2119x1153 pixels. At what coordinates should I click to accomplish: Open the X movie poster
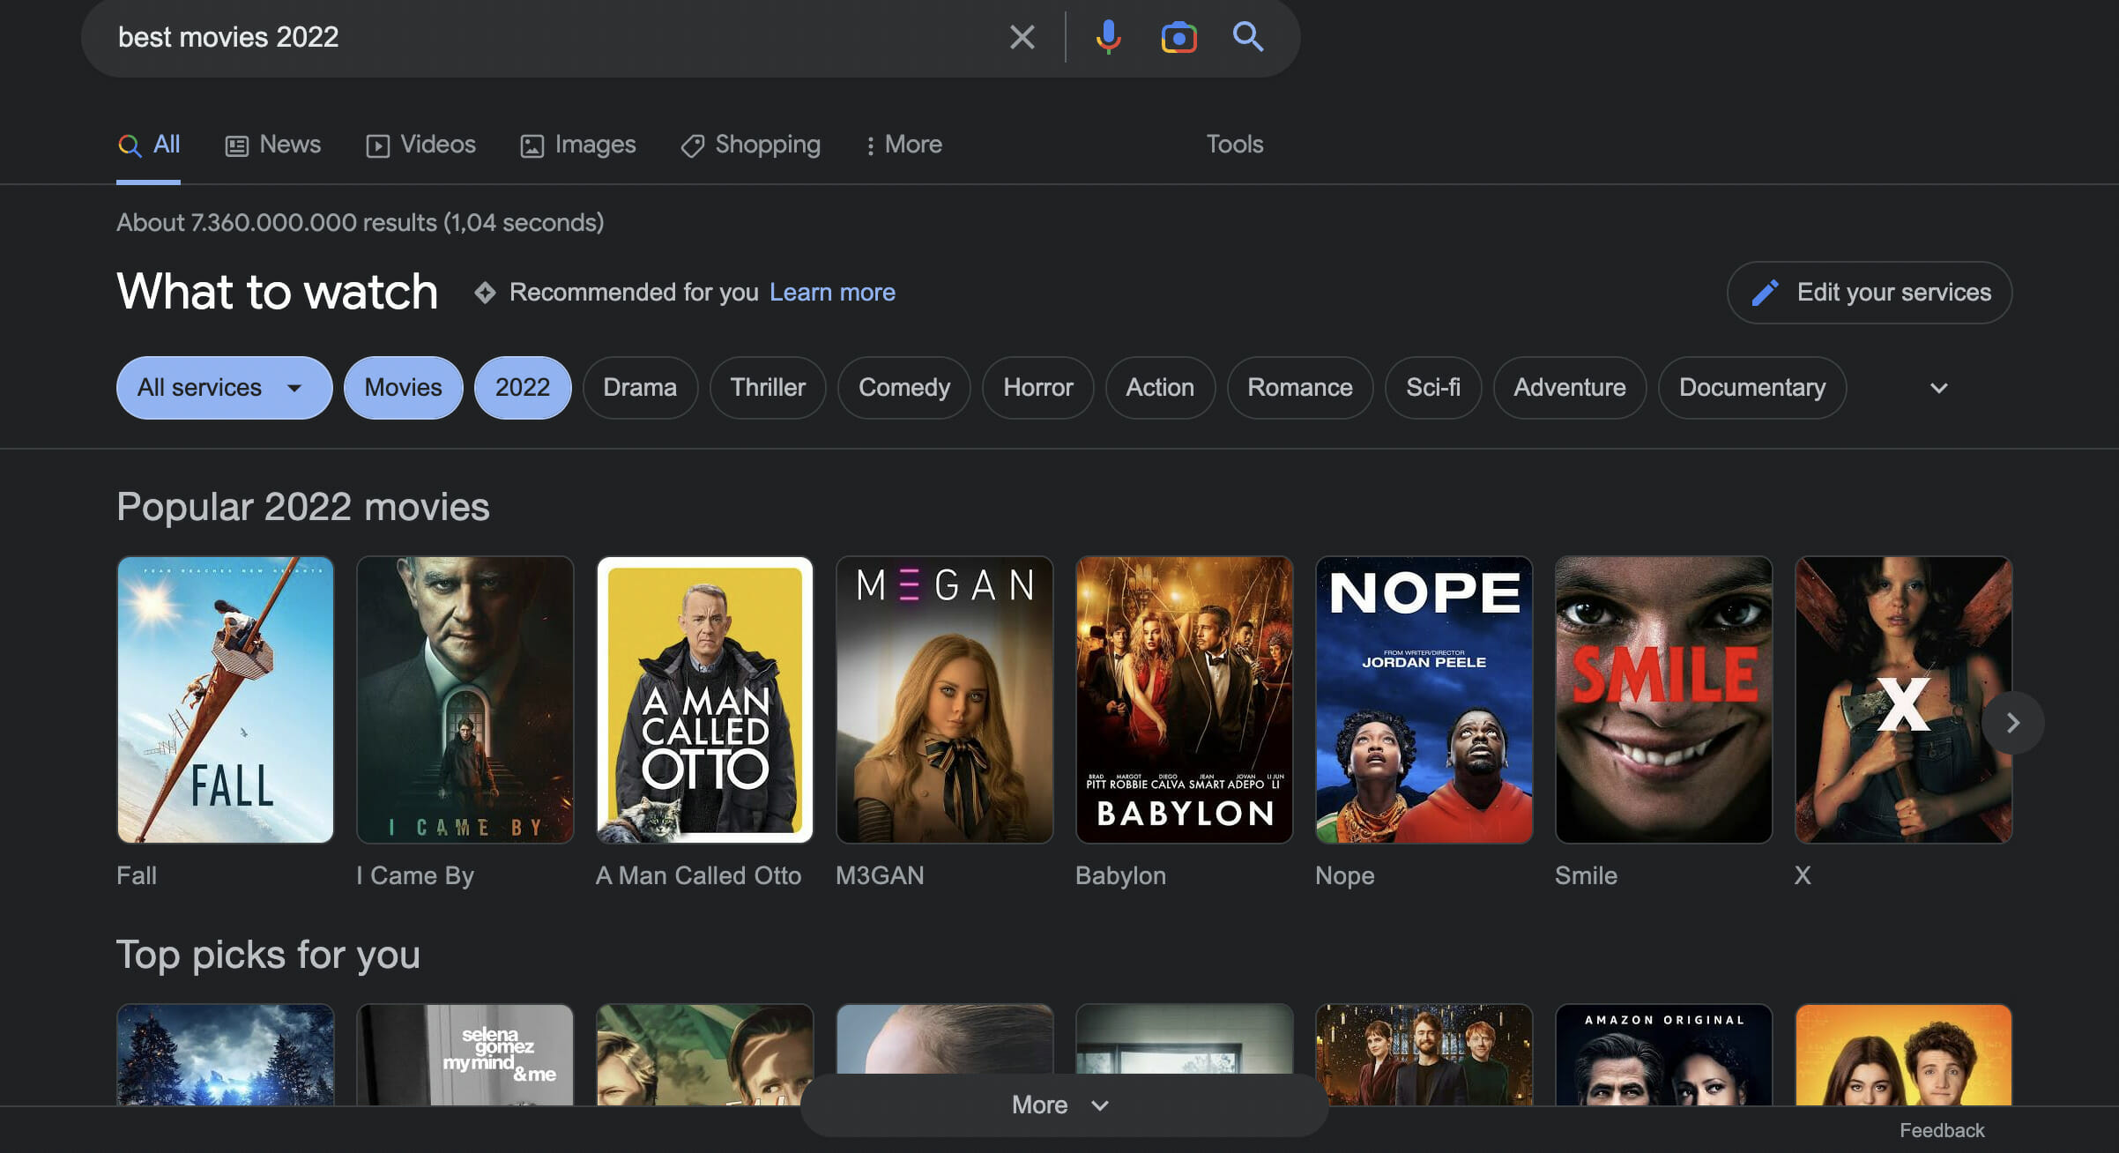1904,699
